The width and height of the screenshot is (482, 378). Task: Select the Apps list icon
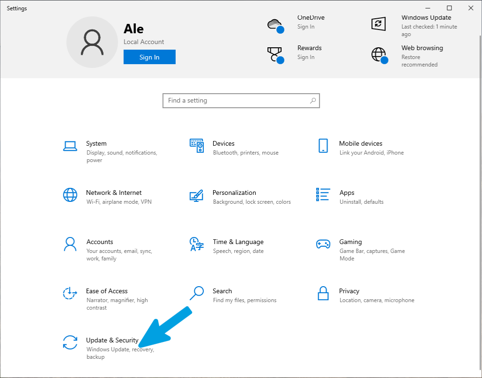click(x=323, y=194)
